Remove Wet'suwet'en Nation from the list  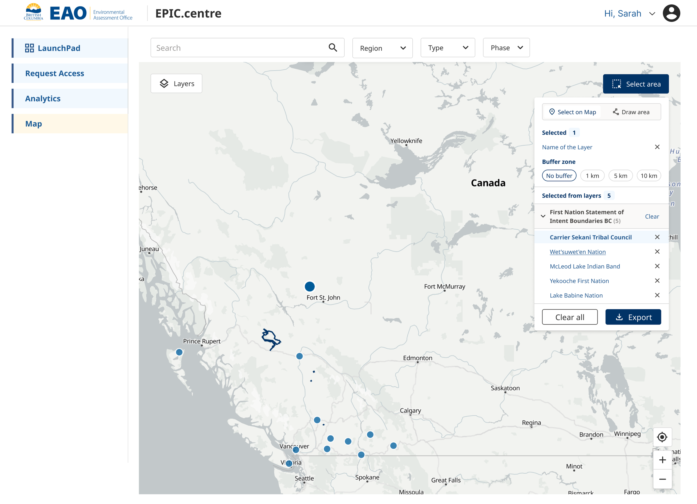pyautogui.click(x=657, y=252)
